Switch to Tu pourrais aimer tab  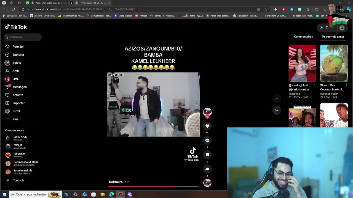click(333, 37)
